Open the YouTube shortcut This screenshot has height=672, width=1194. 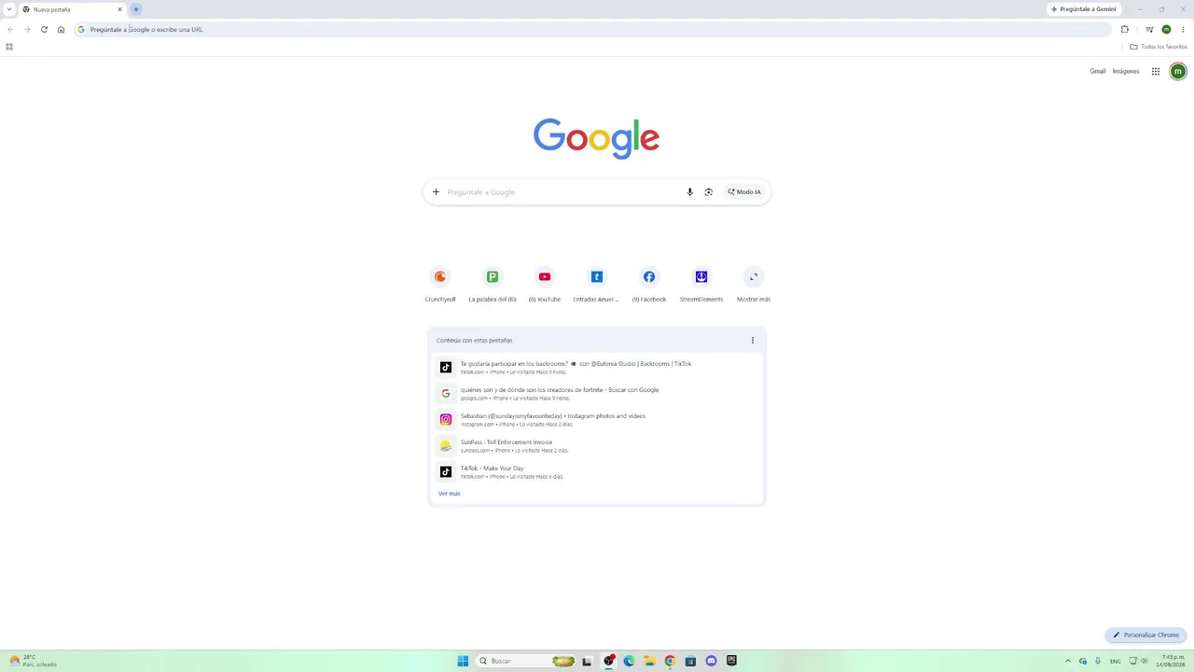545,284
